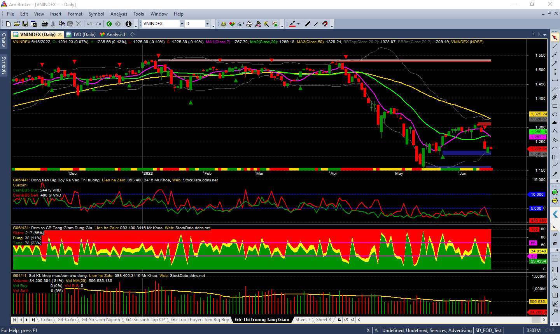Toggle the red magnet snap tool
The width and height of the screenshot is (560, 334).
tap(325, 24)
